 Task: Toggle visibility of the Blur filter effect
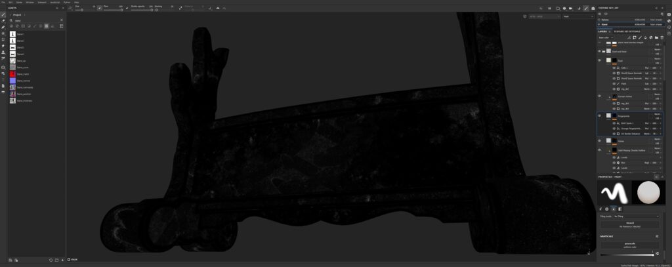tap(614, 163)
